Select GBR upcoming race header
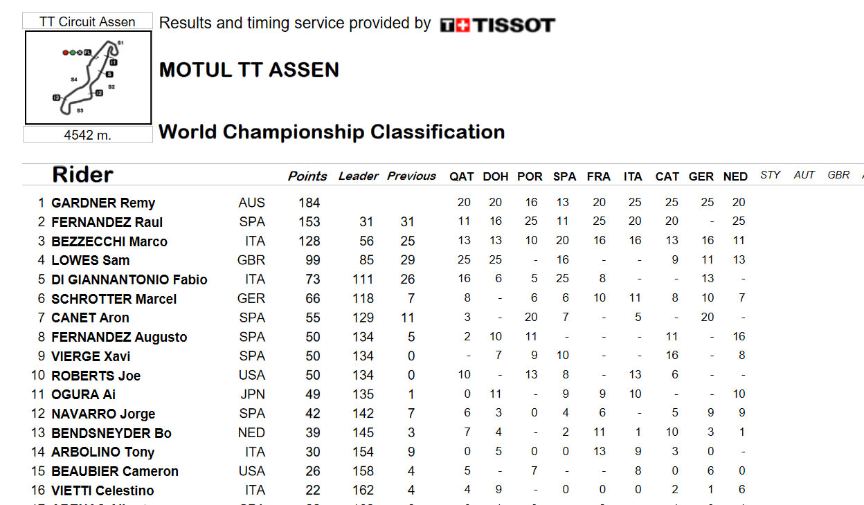The image size is (864, 505). point(838,175)
